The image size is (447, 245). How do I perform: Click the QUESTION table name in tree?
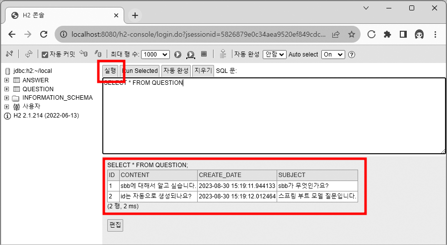coord(38,89)
